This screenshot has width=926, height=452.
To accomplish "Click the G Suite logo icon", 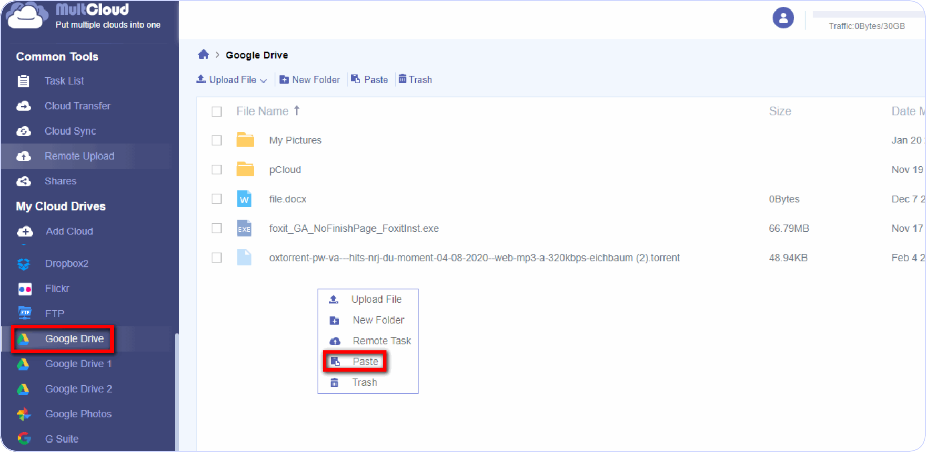I will [x=24, y=438].
